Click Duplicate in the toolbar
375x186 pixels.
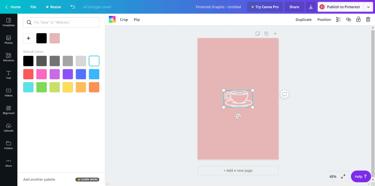(x=304, y=20)
